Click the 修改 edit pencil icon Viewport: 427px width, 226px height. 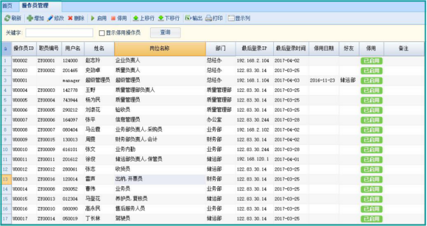click(x=50, y=18)
